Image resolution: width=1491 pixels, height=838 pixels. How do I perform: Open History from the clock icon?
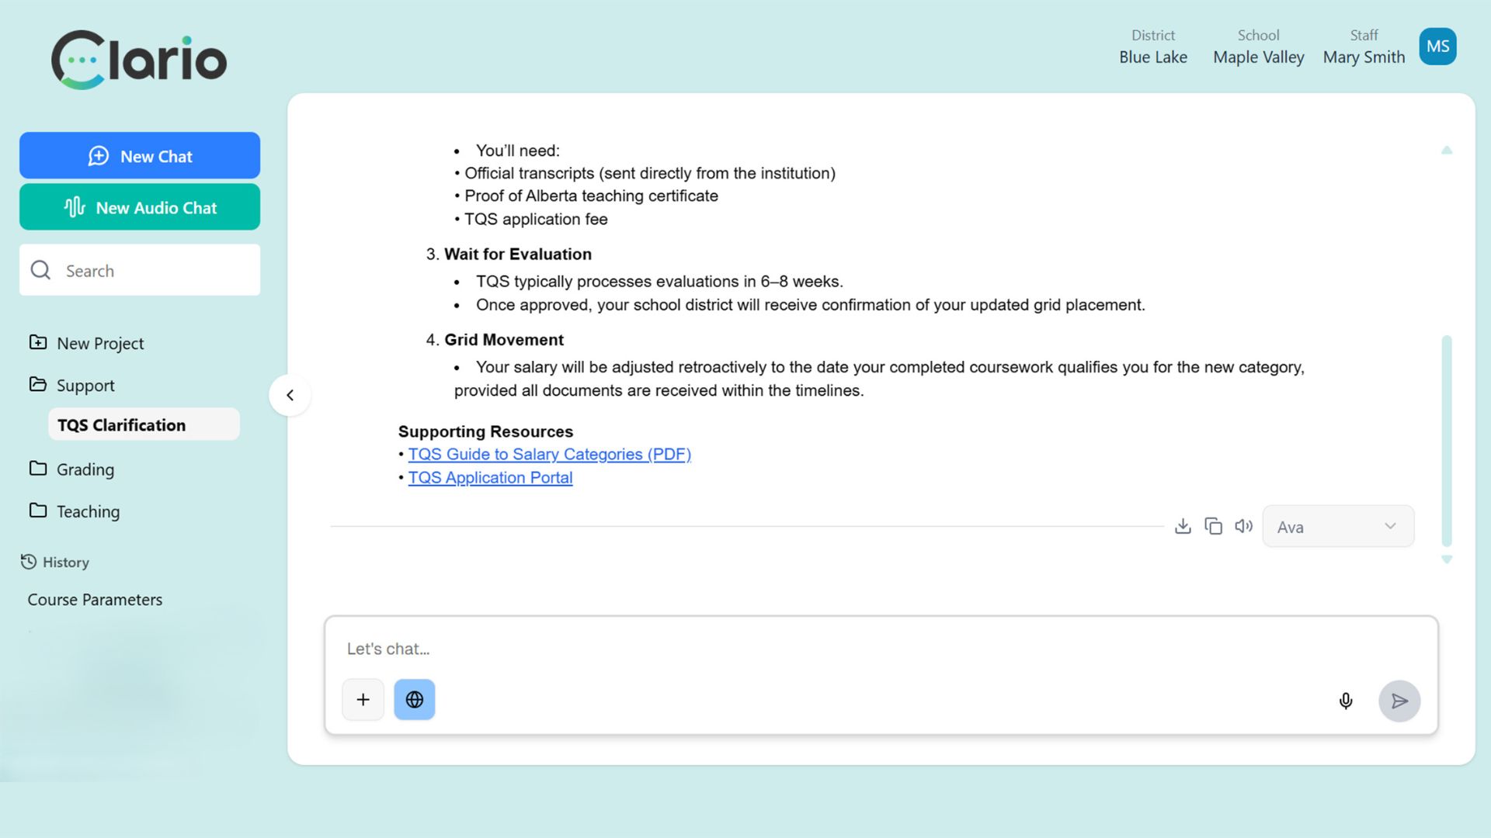point(29,562)
